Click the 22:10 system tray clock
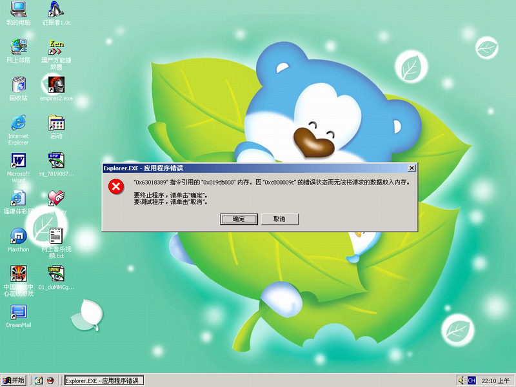 pos(495,381)
